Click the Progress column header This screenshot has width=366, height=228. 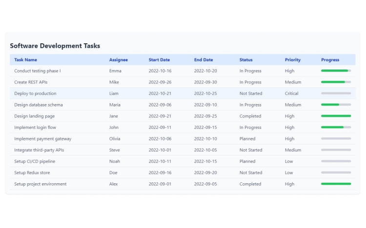[x=330, y=60]
